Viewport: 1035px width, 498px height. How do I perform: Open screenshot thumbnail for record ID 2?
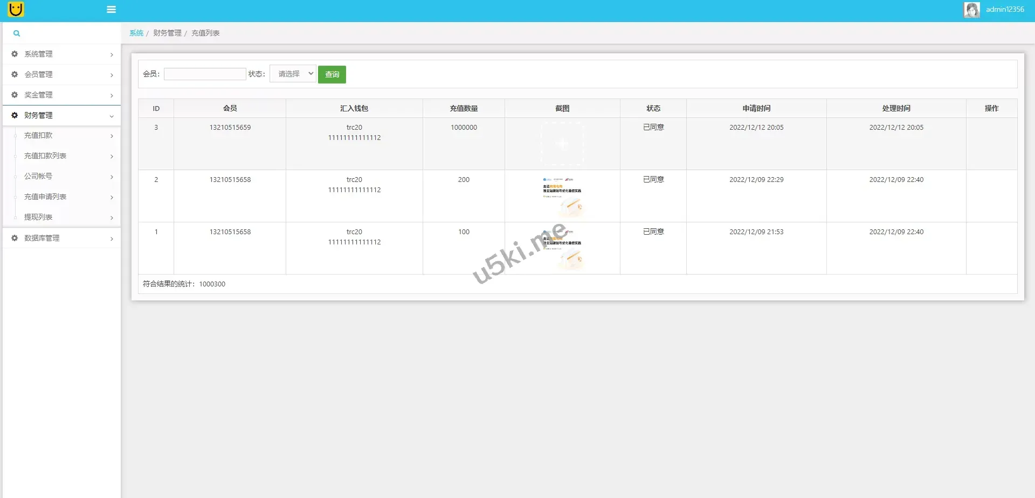(x=562, y=196)
